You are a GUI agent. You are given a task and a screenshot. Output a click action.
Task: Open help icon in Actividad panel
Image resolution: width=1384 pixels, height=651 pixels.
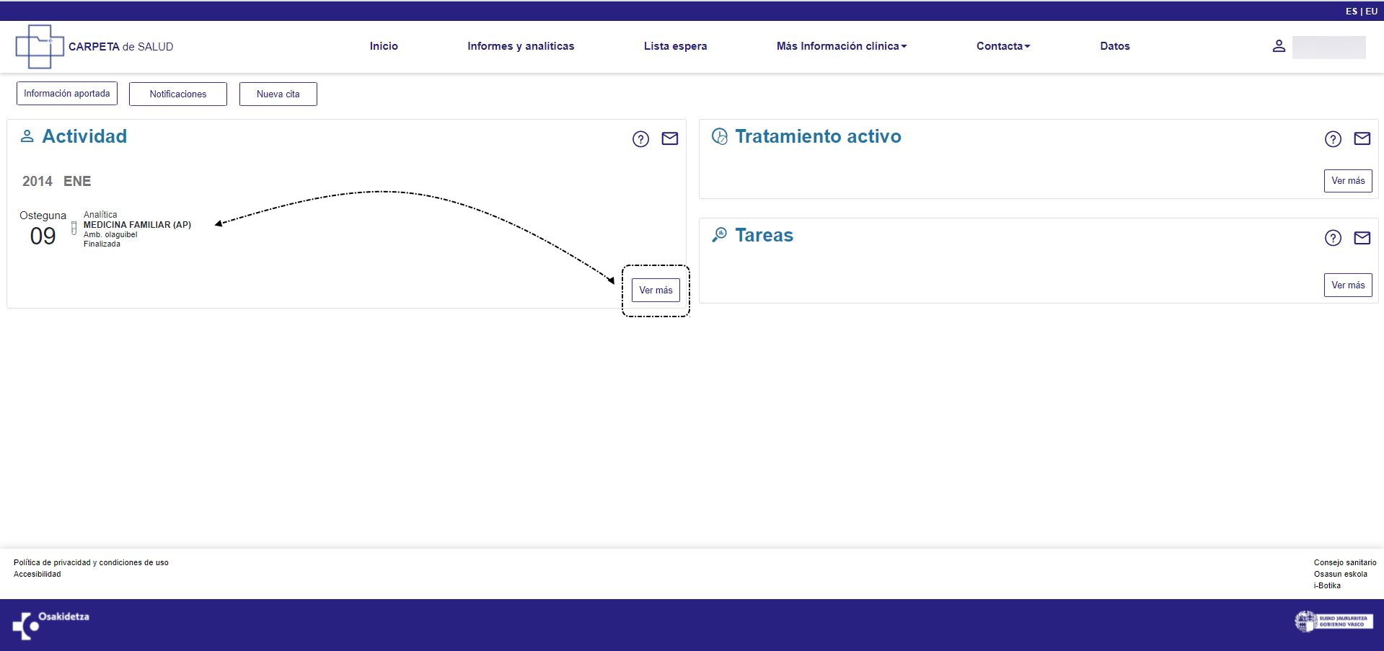[640, 139]
